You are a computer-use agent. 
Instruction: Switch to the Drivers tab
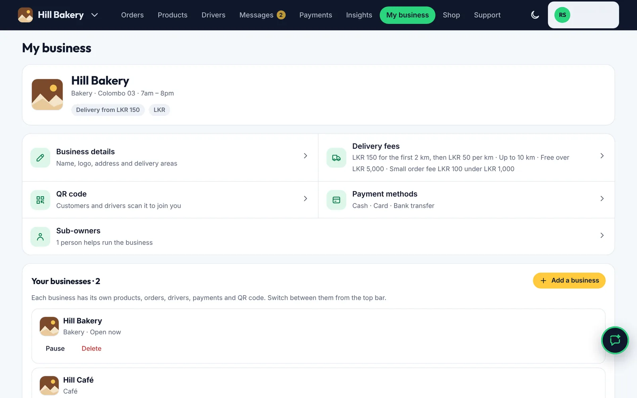[x=213, y=15]
